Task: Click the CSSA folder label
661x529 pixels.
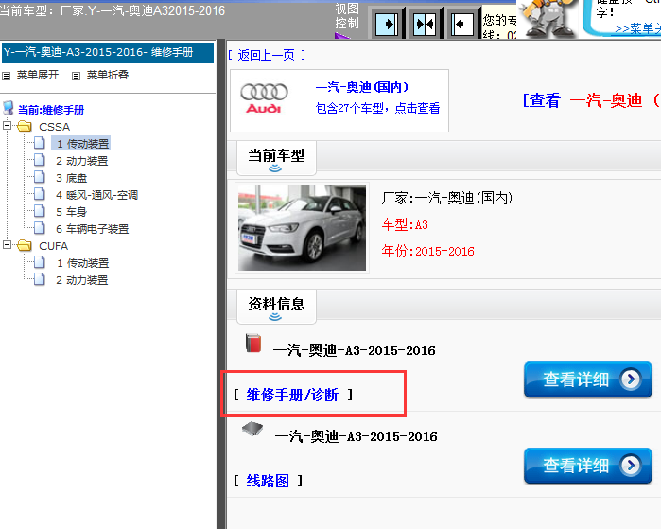Action: tap(55, 127)
